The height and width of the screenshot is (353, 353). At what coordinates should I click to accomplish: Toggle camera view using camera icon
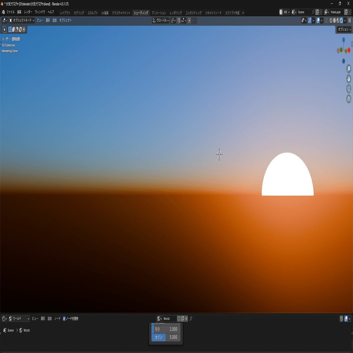[349, 89]
